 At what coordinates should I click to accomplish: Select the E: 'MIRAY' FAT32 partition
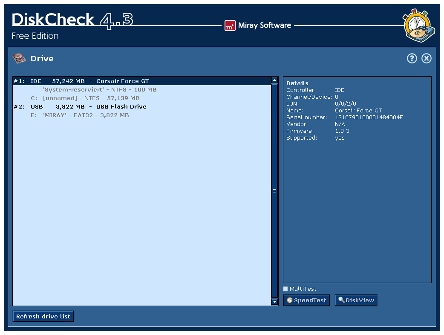142,115
